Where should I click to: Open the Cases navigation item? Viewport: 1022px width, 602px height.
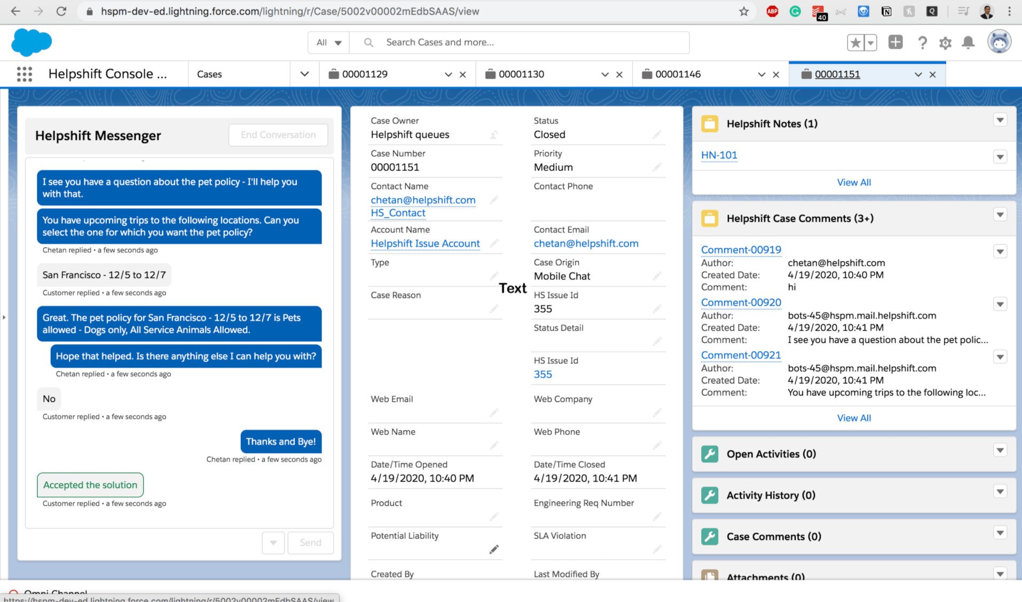[209, 74]
